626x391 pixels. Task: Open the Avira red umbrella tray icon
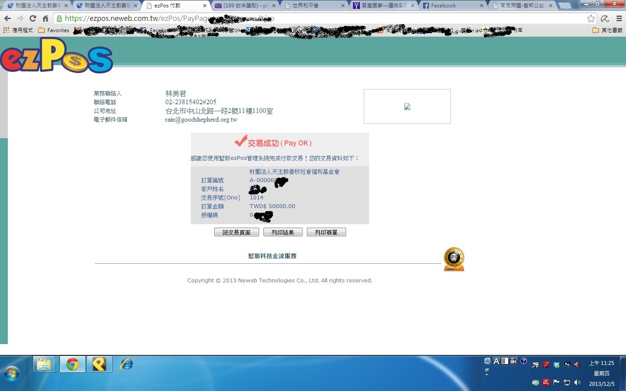(546, 383)
